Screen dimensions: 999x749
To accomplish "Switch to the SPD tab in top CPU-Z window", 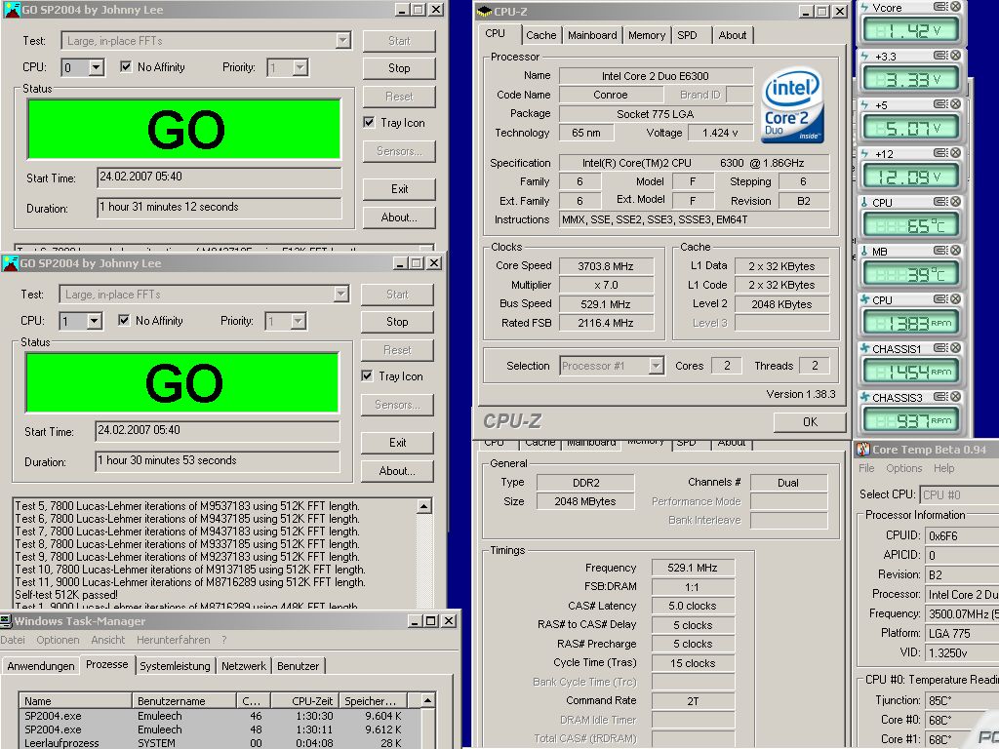I will [x=687, y=35].
